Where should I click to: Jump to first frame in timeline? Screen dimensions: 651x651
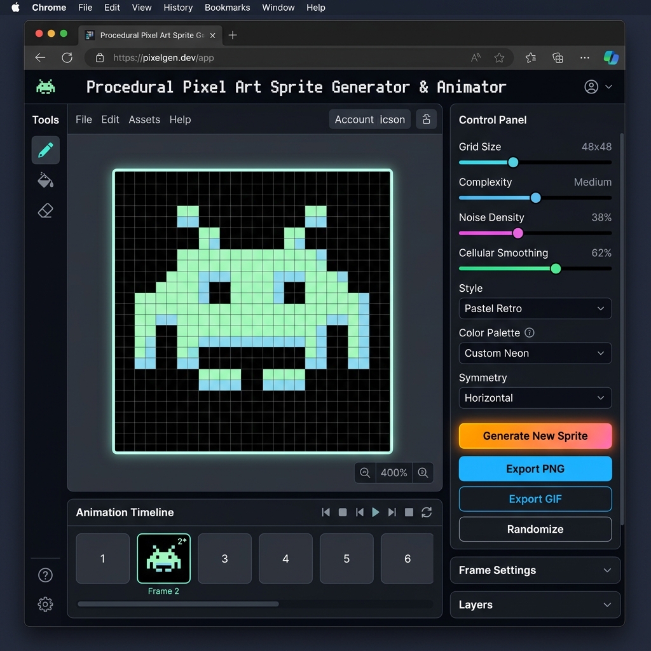326,512
